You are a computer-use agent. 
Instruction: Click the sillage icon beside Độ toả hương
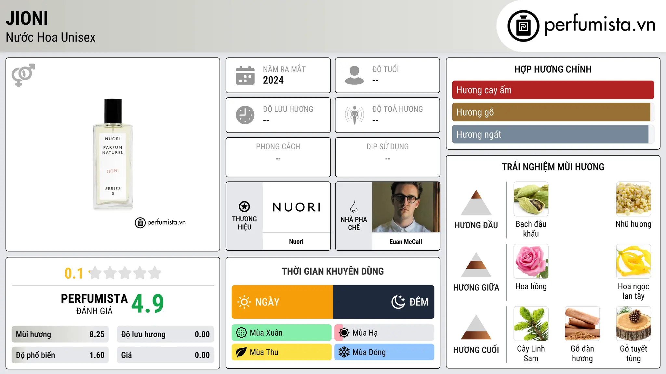pyautogui.click(x=354, y=115)
